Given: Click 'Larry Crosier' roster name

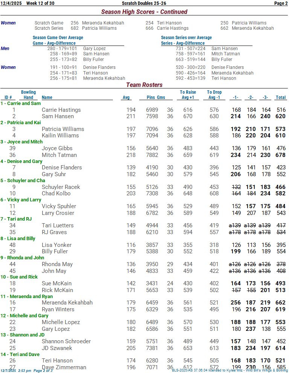Looking at the screenshot, I should pos(58,213).
